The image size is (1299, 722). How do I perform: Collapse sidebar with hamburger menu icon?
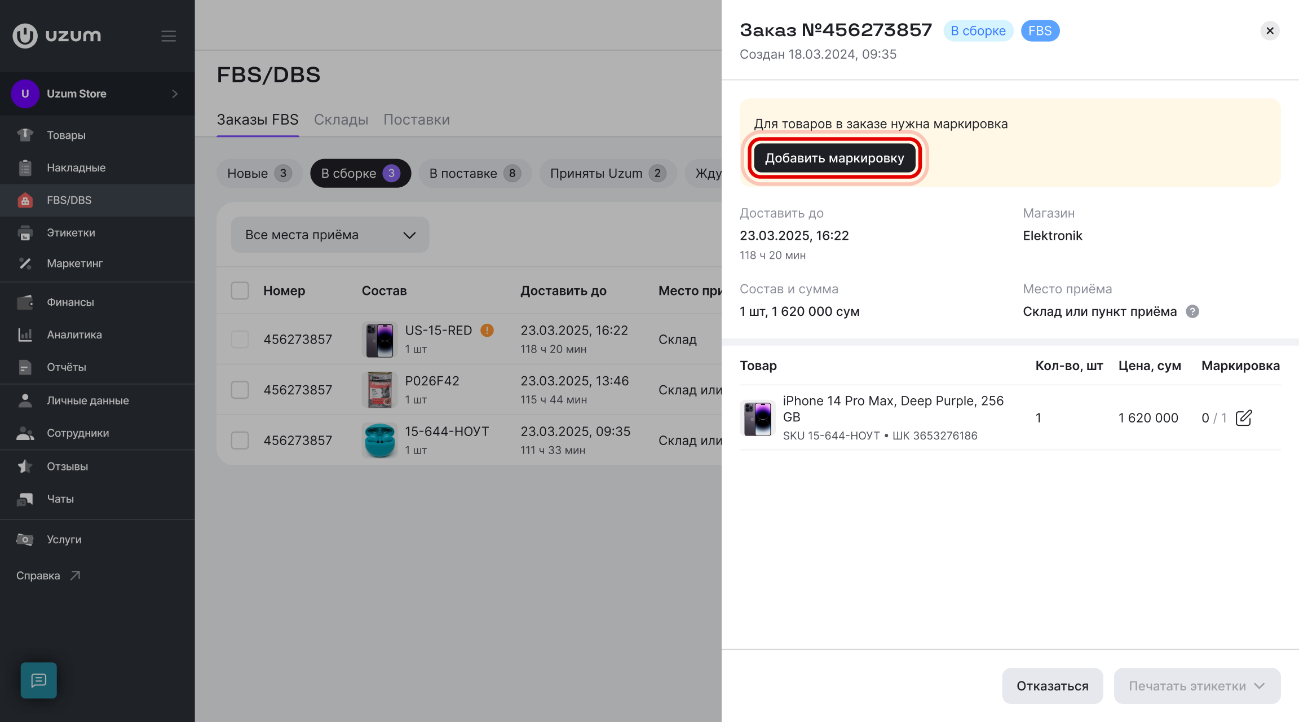(x=169, y=36)
